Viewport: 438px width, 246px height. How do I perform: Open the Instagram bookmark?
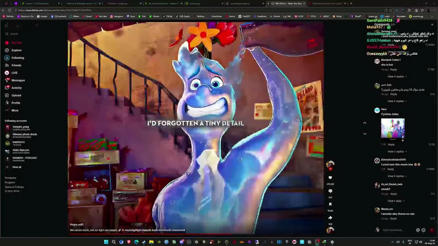tap(117, 16)
